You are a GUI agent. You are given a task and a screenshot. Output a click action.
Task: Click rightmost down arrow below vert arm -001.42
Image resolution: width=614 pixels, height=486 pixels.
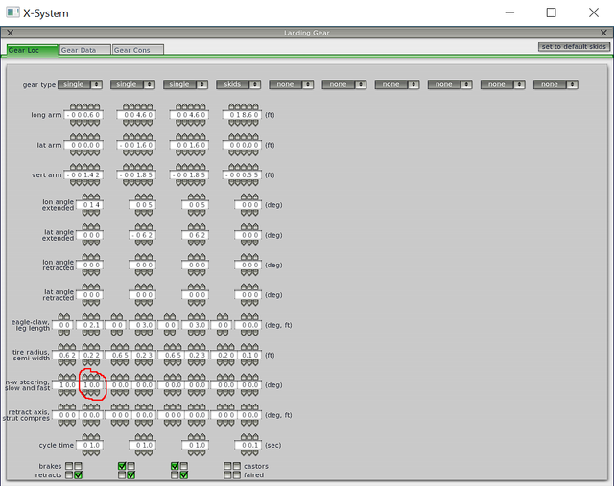click(x=96, y=183)
